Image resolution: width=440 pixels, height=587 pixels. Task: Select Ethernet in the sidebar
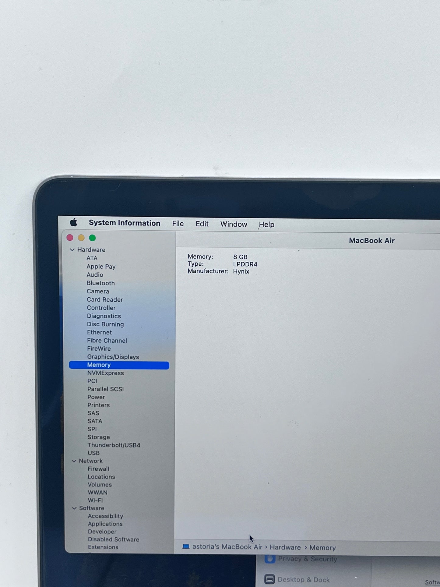click(100, 332)
